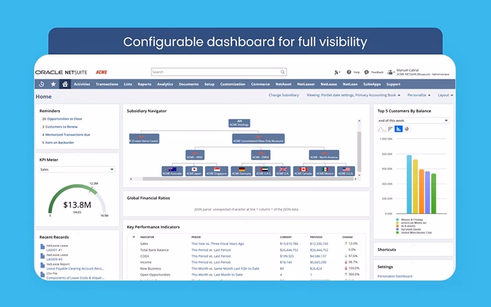491x307 pixels.
Task: Open the Analytics menu
Action: click(x=164, y=84)
